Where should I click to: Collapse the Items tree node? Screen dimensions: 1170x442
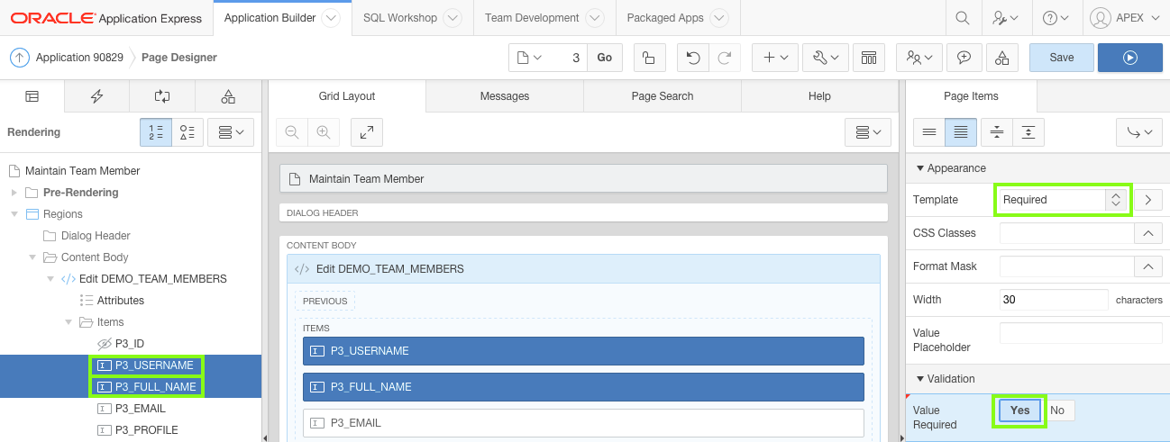click(68, 322)
